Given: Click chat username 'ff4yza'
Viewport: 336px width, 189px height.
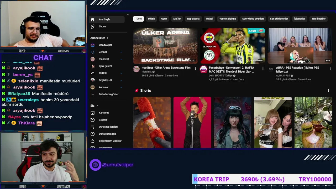Looking at the screenshot, I should coord(14,117).
